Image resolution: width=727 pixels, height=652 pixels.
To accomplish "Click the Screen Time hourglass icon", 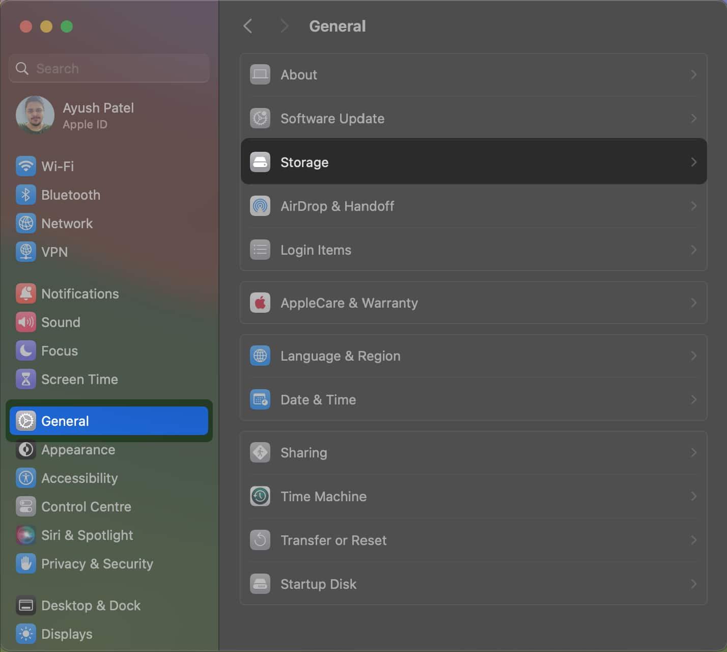I will 25,379.
